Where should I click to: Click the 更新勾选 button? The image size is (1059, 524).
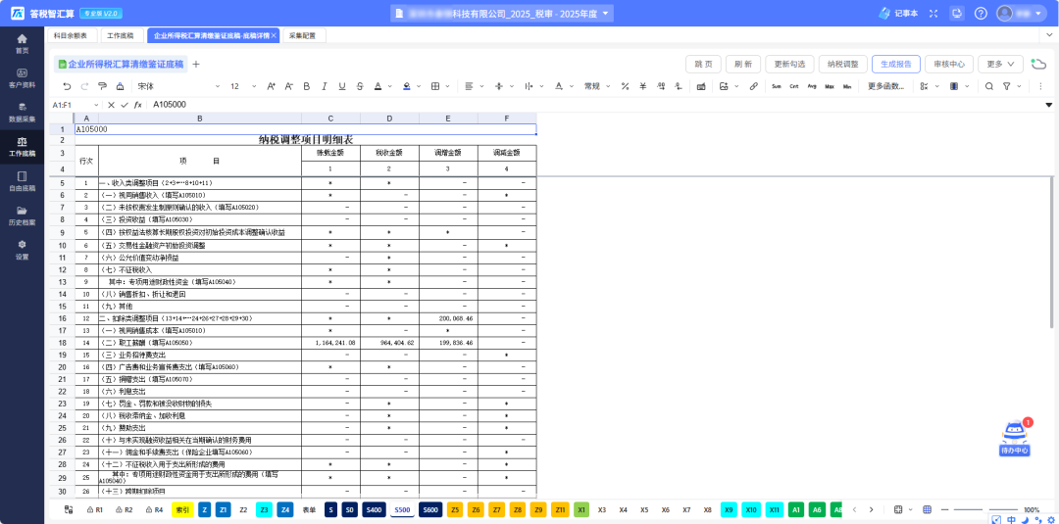pyautogui.click(x=789, y=64)
